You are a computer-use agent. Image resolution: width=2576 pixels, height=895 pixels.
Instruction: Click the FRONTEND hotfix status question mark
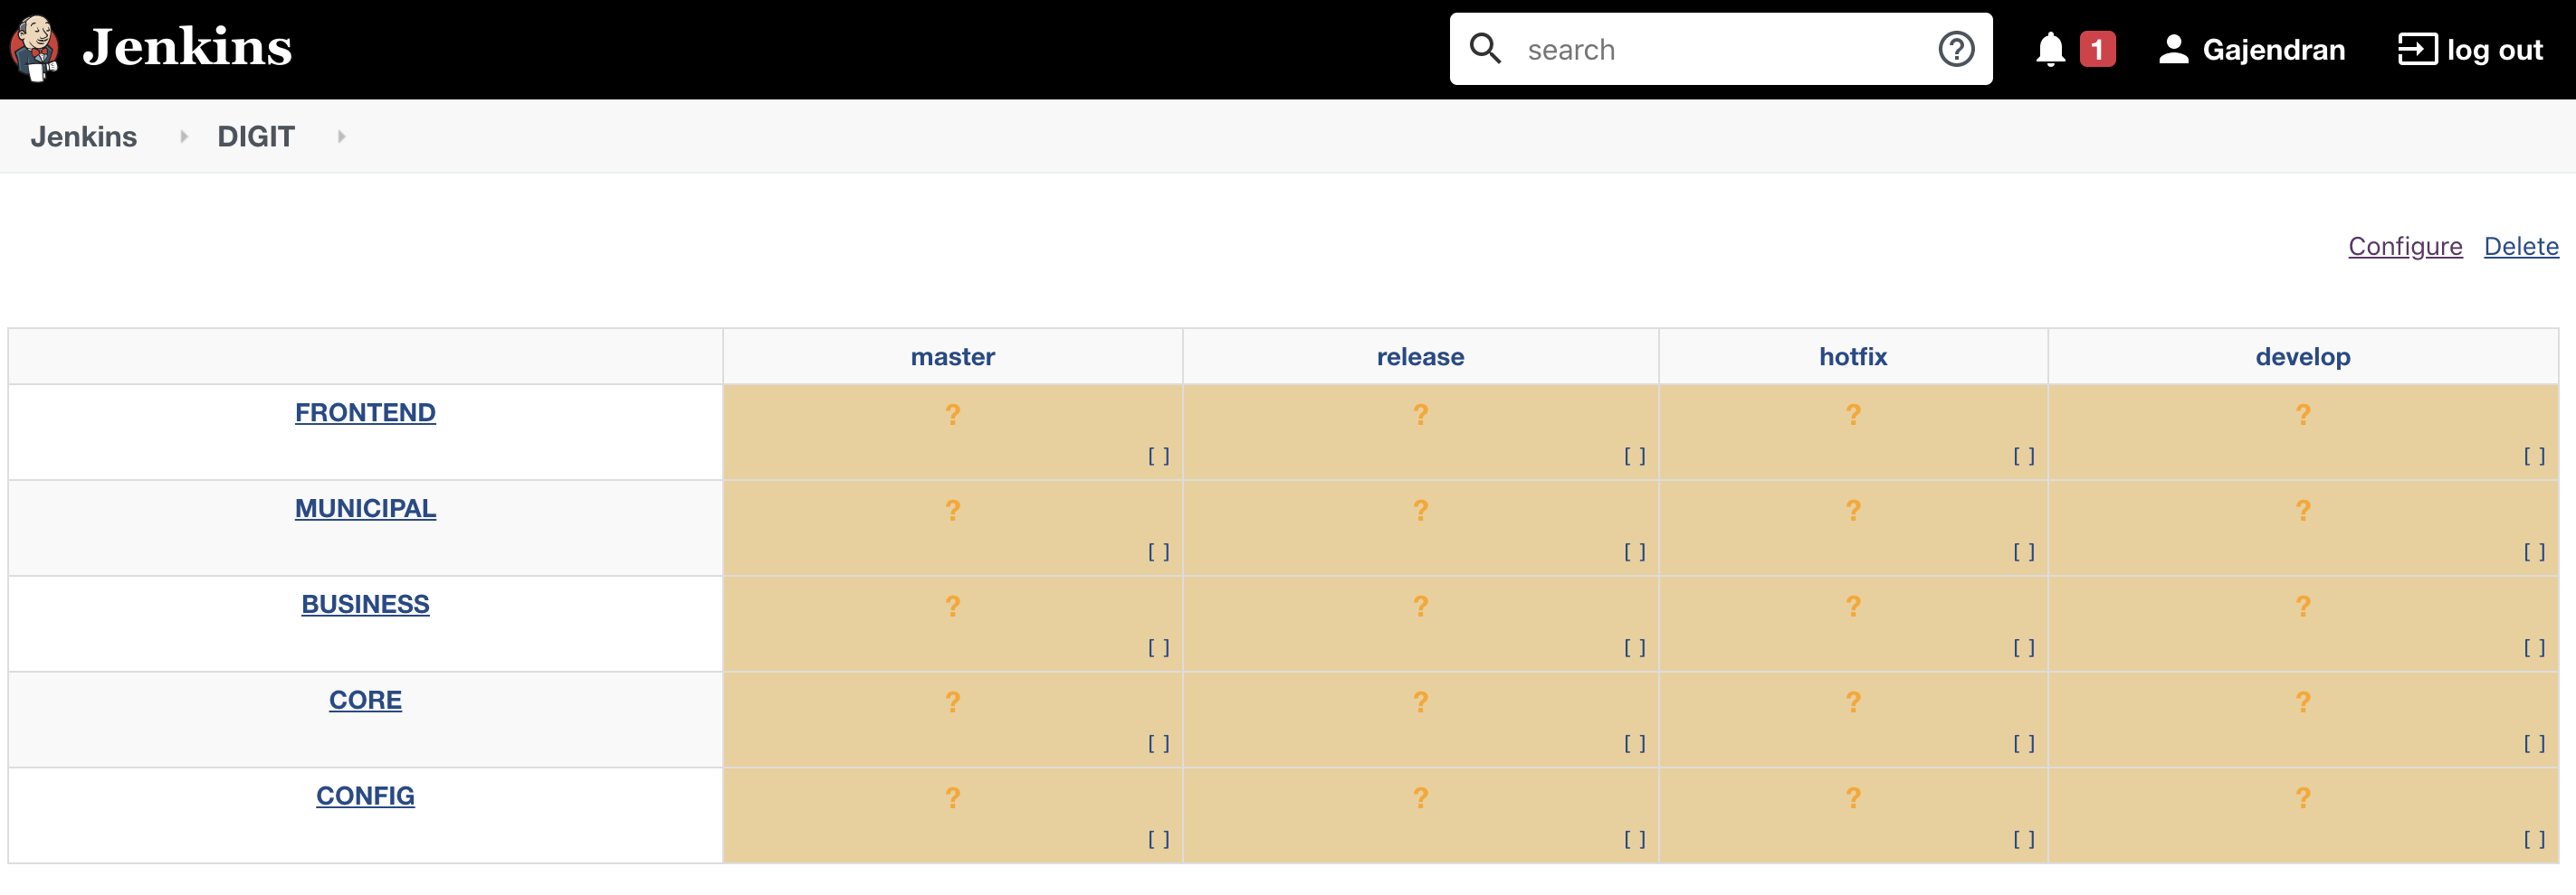tap(1854, 413)
